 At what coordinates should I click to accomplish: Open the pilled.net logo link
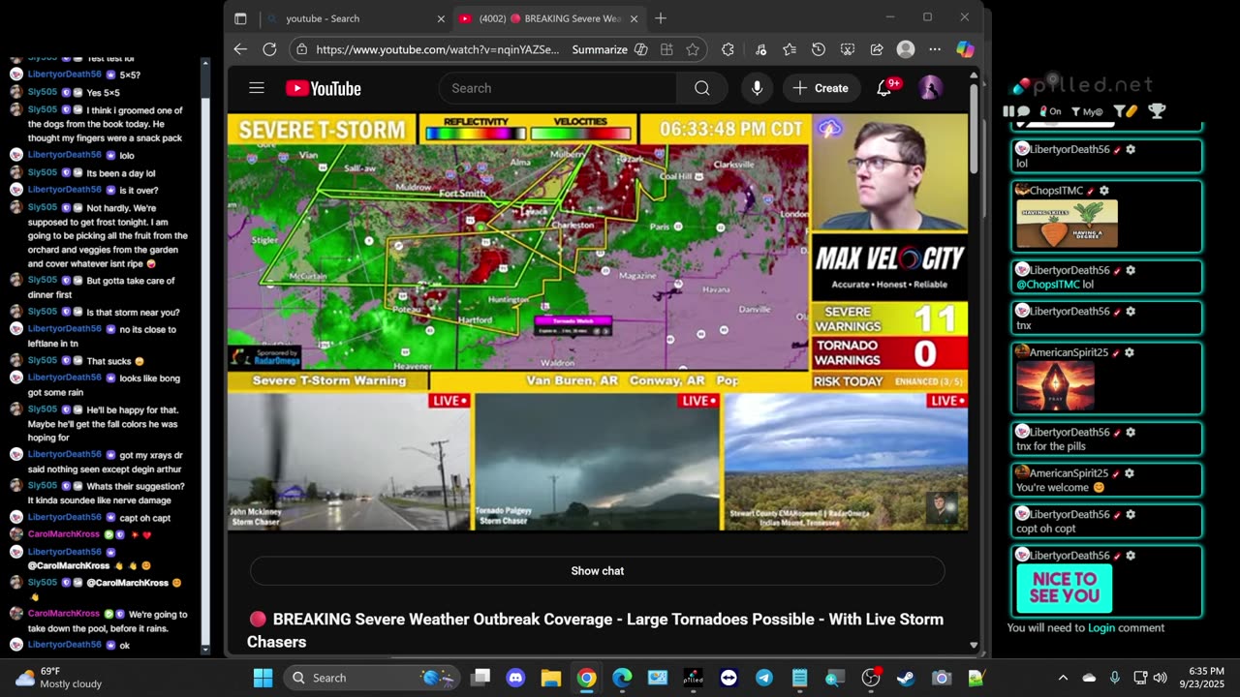1083,85
